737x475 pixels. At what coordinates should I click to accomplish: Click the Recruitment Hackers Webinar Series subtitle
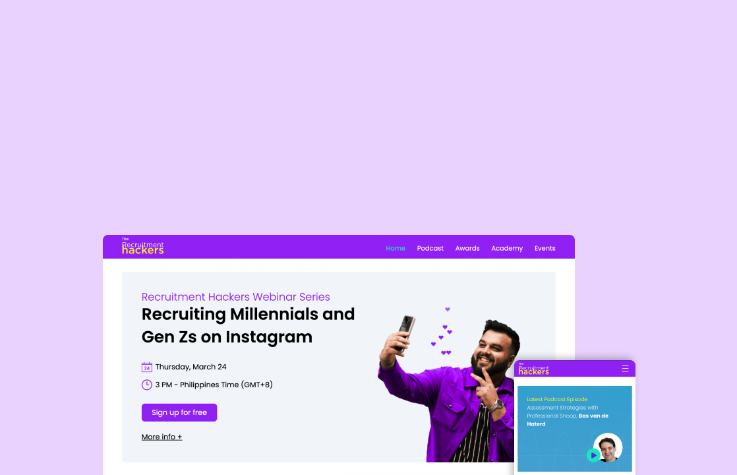point(235,297)
